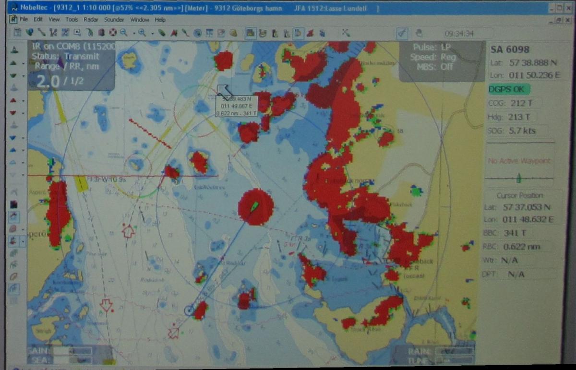Click the zoom in magnifier icon
The width and height of the screenshot is (576, 370).
(x=142, y=33)
